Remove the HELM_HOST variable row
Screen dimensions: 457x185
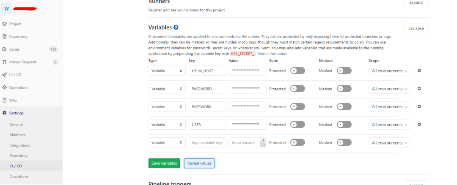(x=419, y=71)
